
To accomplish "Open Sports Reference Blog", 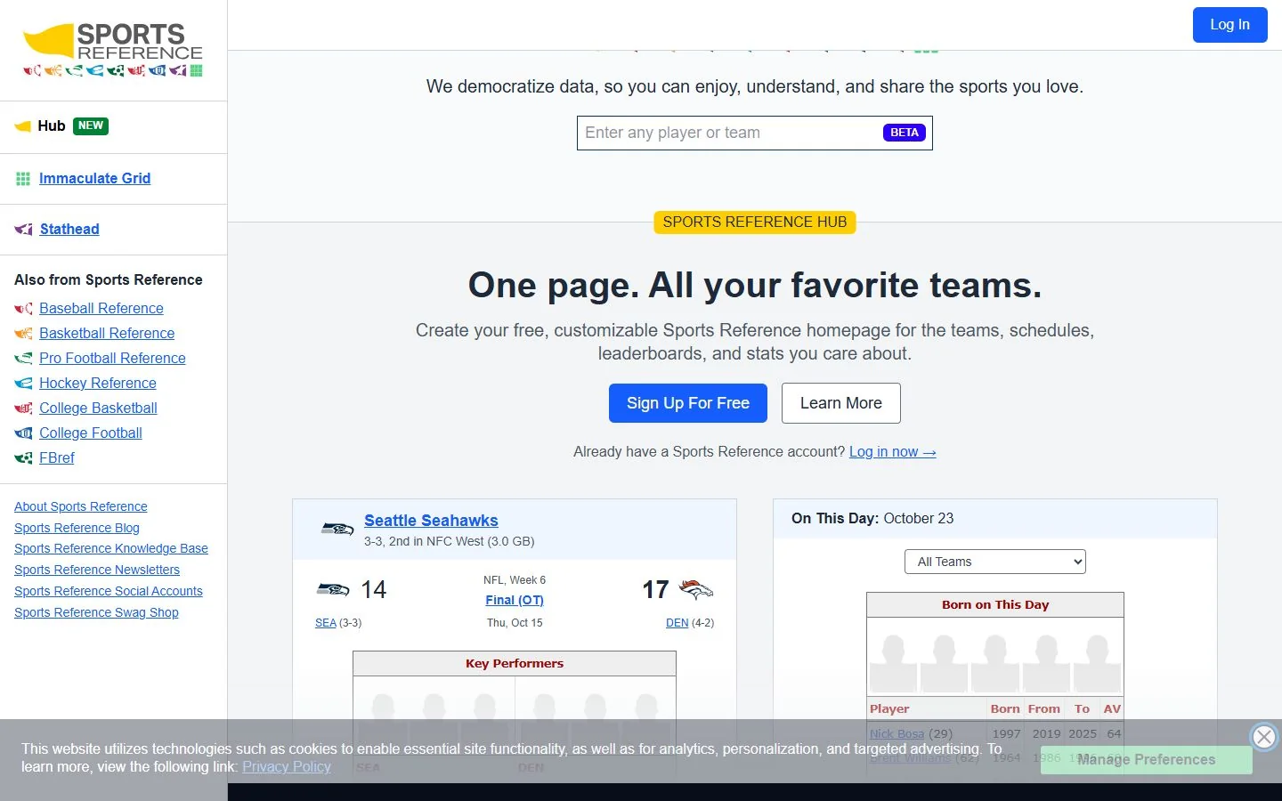I will coord(77,528).
